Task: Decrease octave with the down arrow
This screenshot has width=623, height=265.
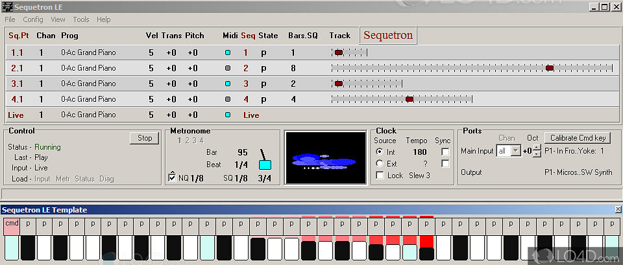Action: (537, 154)
